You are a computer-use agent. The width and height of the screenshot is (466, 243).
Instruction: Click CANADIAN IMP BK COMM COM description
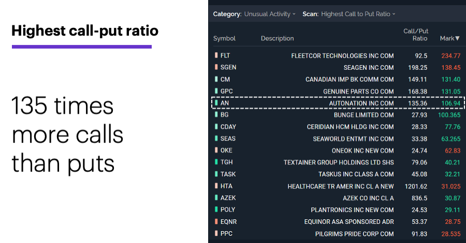[349, 80]
